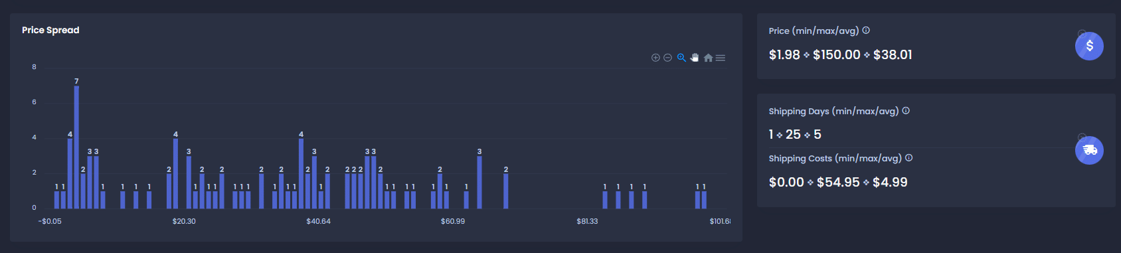Click the chart zoom-out minus icon

pos(668,58)
